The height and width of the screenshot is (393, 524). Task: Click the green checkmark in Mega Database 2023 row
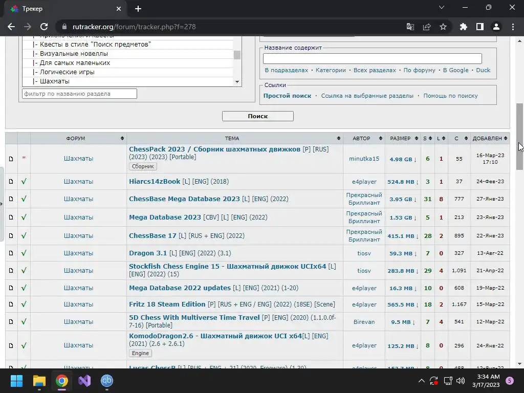24,217
